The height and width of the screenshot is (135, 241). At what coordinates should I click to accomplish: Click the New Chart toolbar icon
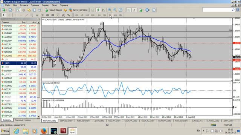[3, 10]
